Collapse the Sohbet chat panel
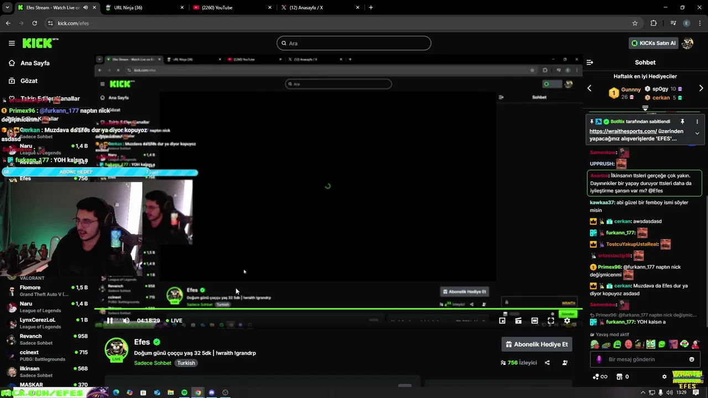The width and height of the screenshot is (708, 398). click(x=590, y=62)
